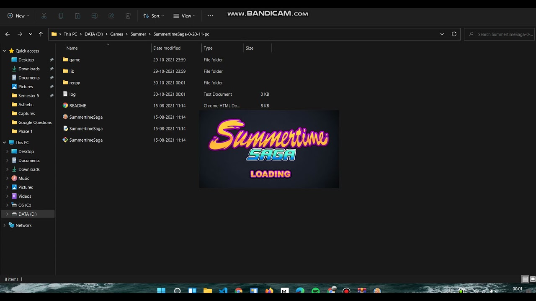This screenshot has height=301, width=536.
Task: Open Microsoft Edge from taskbar
Action: click(x=300, y=291)
